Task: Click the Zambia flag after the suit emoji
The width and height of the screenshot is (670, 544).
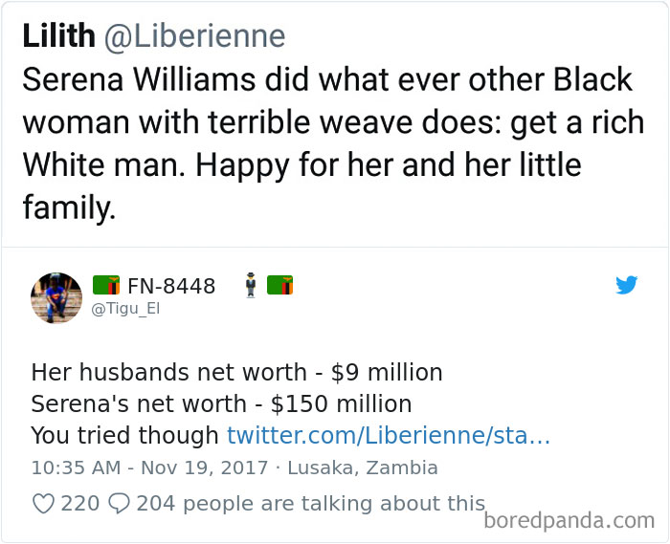Action: [279, 285]
